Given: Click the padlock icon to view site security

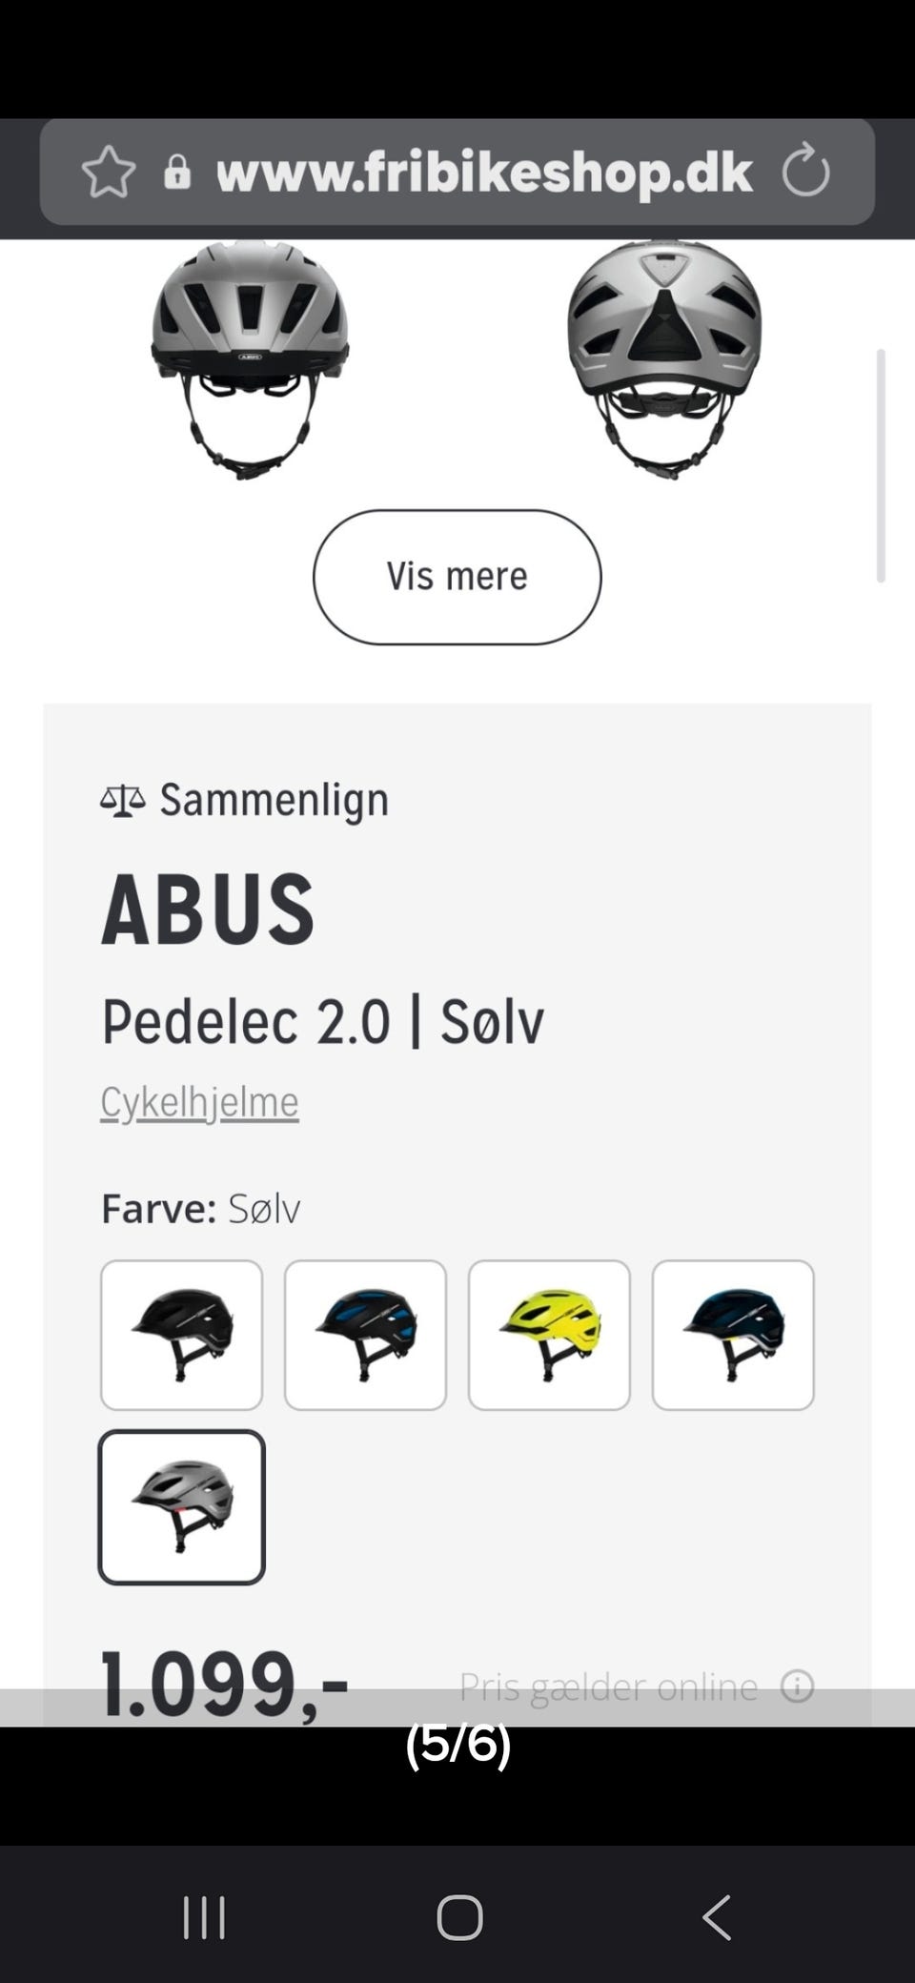Looking at the screenshot, I should point(179,172).
